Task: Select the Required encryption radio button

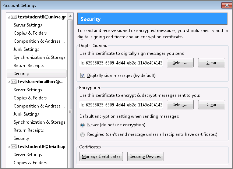Action: click(x=82, y=135)
